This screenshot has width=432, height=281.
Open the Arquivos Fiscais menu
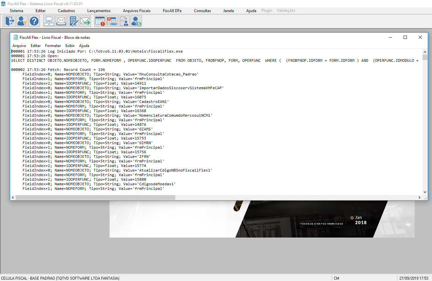point(137,11)
